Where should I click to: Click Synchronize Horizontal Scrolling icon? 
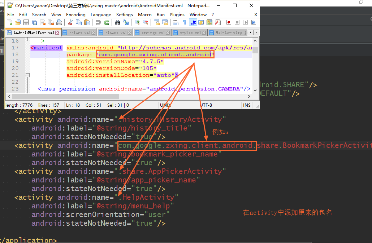click(x=165, y=22)
